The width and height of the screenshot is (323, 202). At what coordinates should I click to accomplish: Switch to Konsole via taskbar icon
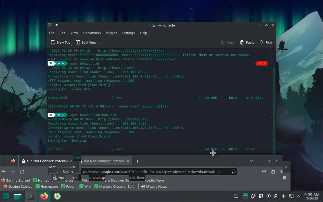point(31,196)
